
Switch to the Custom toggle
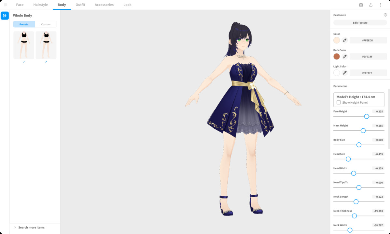[46, 24]
